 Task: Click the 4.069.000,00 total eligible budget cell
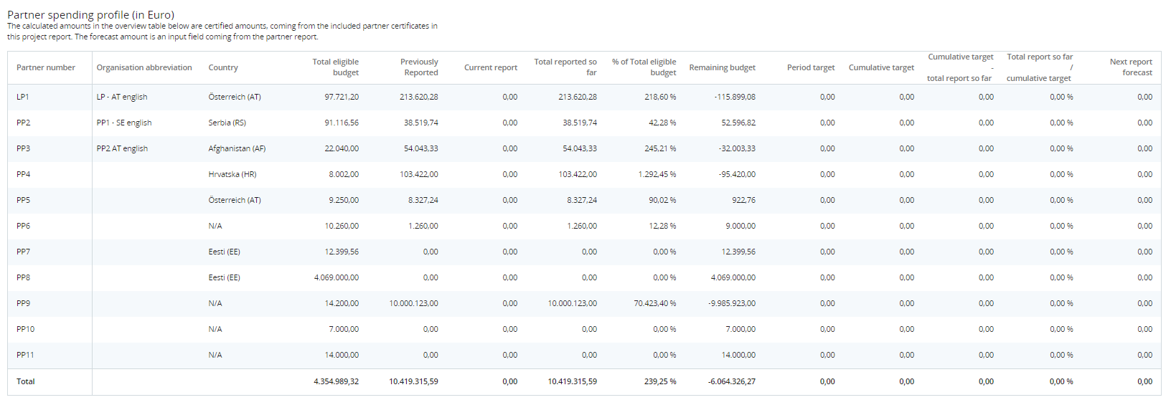point(336,277)
